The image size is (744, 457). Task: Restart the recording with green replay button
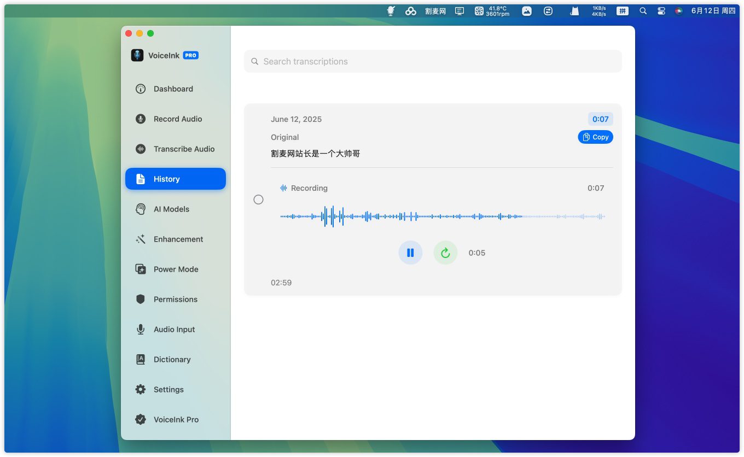tap(445, 253)
